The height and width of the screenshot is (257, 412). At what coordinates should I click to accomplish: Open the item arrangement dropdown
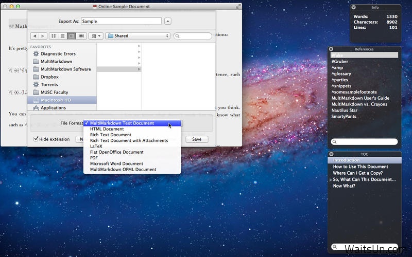coord(96,36)
